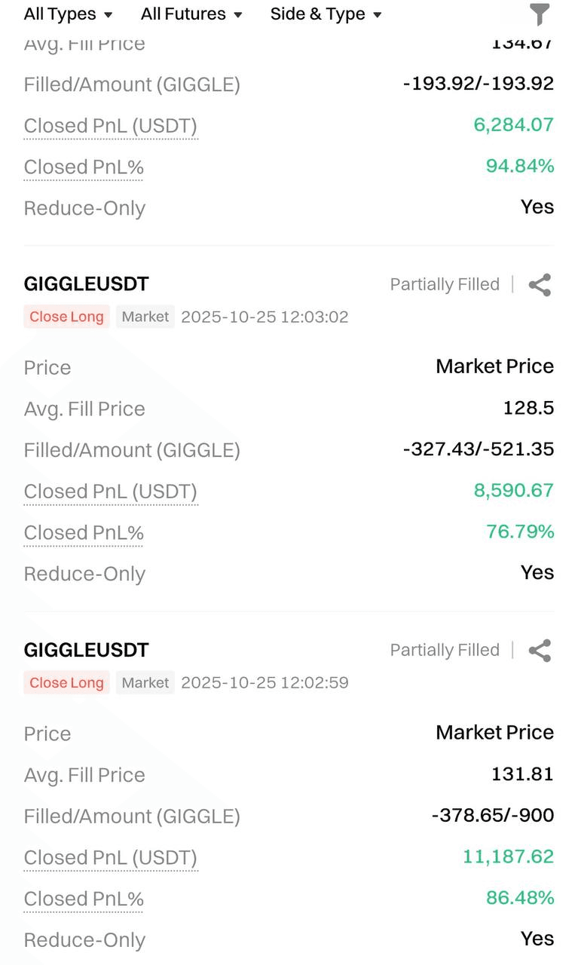Expand the Side & Type filter
The image size is (578, 965).
[x=326, y=14]
